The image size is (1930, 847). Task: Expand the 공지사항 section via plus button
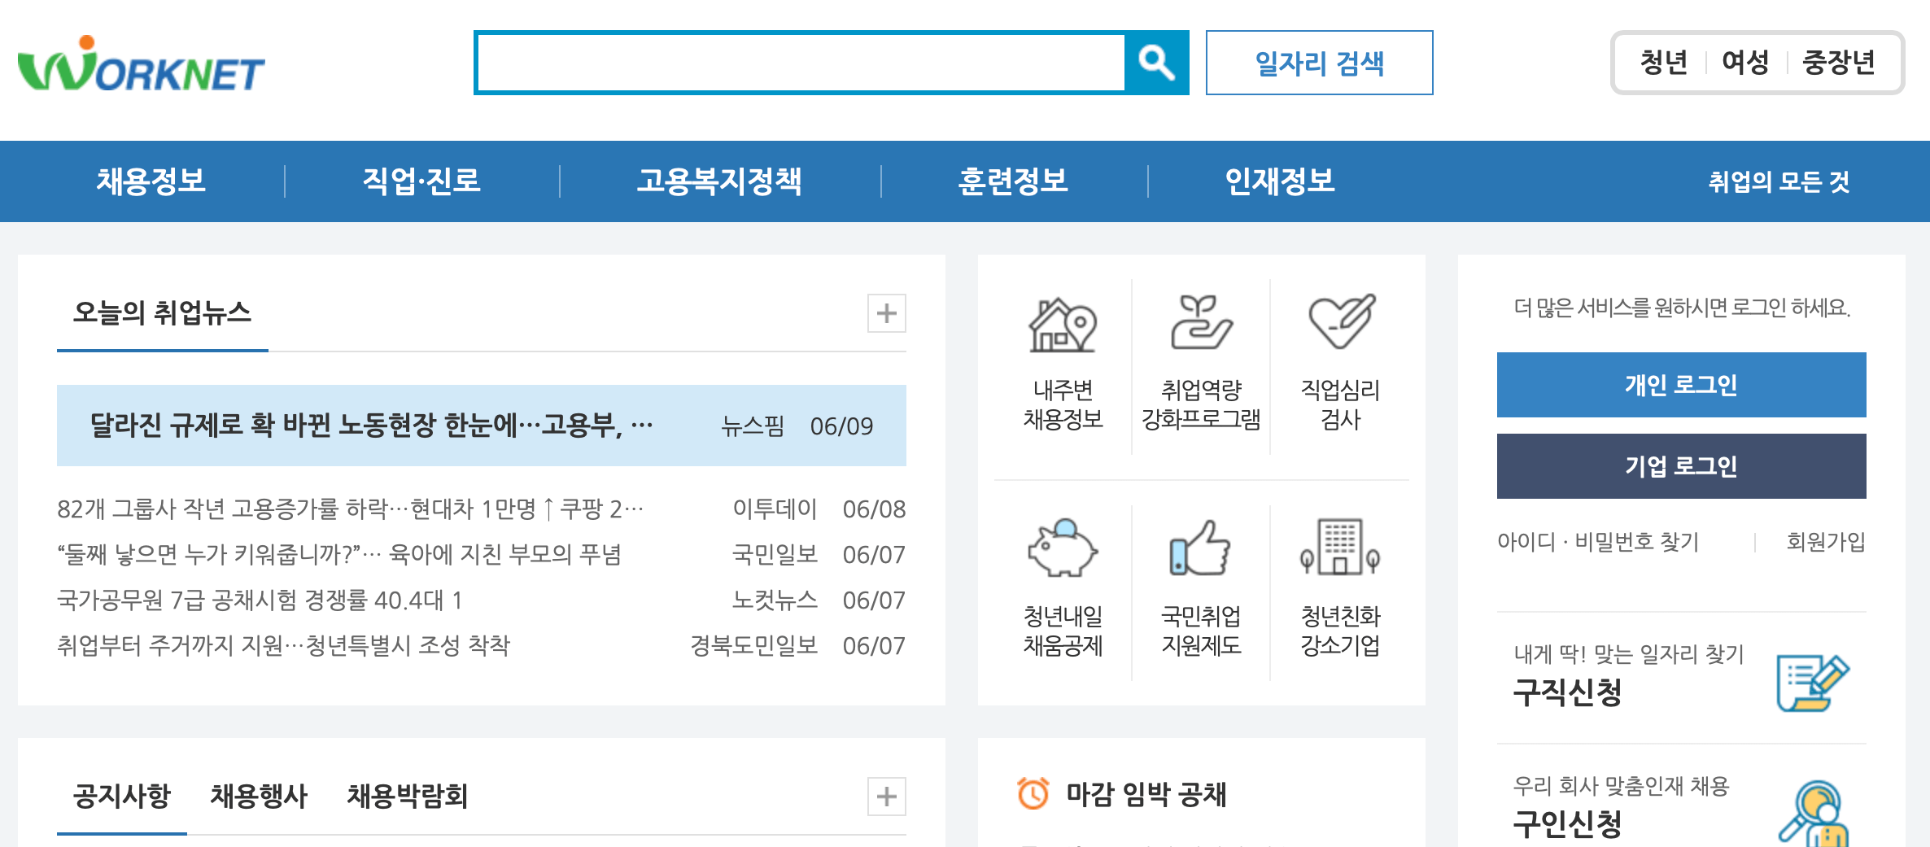887,796
